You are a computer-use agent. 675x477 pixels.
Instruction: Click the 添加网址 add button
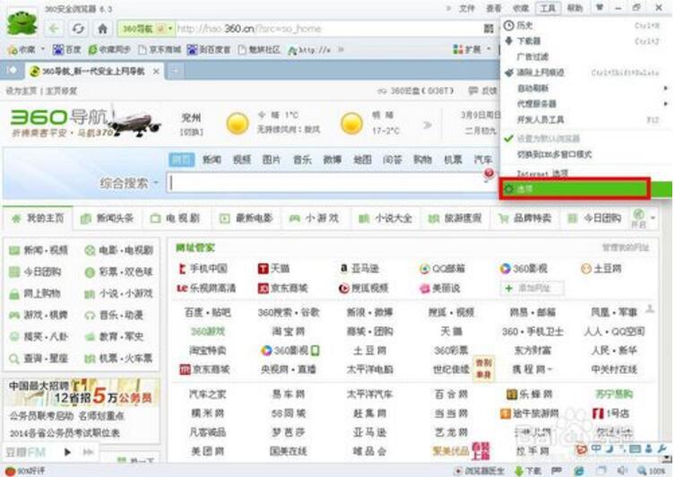[532, 288]
